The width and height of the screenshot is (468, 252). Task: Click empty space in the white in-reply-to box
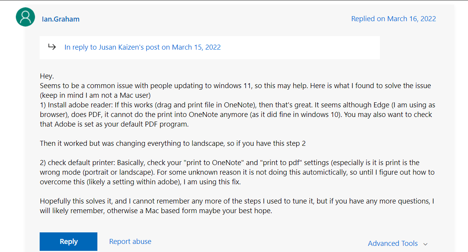[308, 48]
